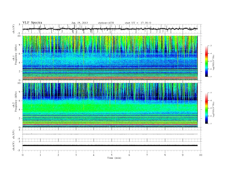The image size is (226, 174).
Task: Click the ch.3(V) flat waveform panel
Action: [x=112, y=134]
